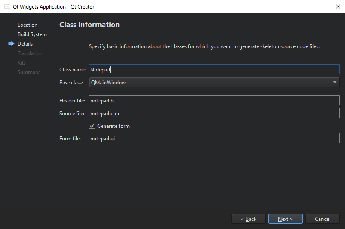Click the Header file field notepad.h
This screenshot has height=229, width=345.
click(x=214, y=101)
